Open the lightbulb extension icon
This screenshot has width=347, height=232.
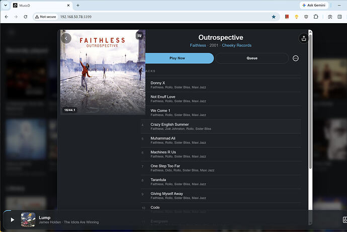297,17
